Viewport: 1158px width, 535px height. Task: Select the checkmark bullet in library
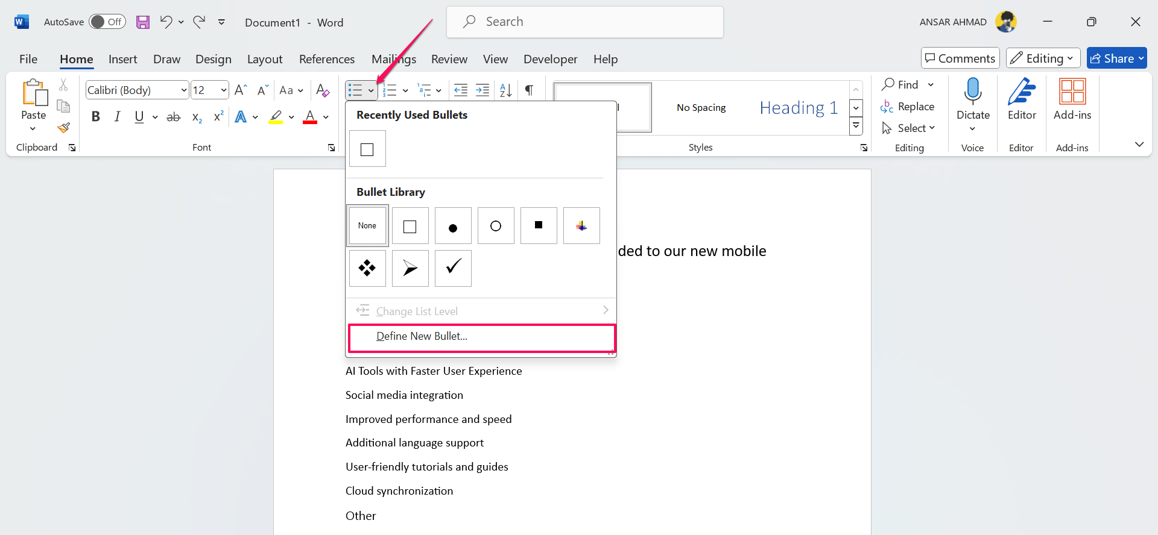coord(453,268)
